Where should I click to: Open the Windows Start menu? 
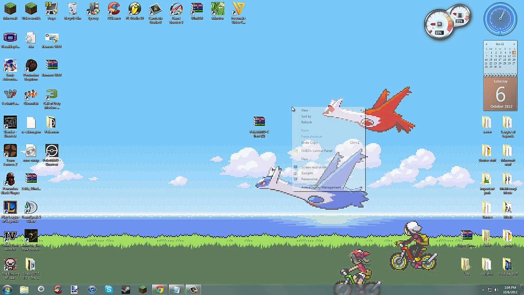click(7, 290)
